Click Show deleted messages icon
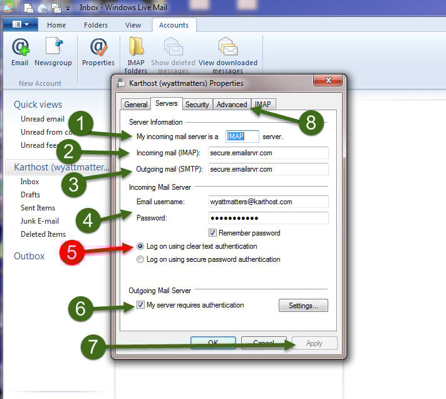 point(174,46)
